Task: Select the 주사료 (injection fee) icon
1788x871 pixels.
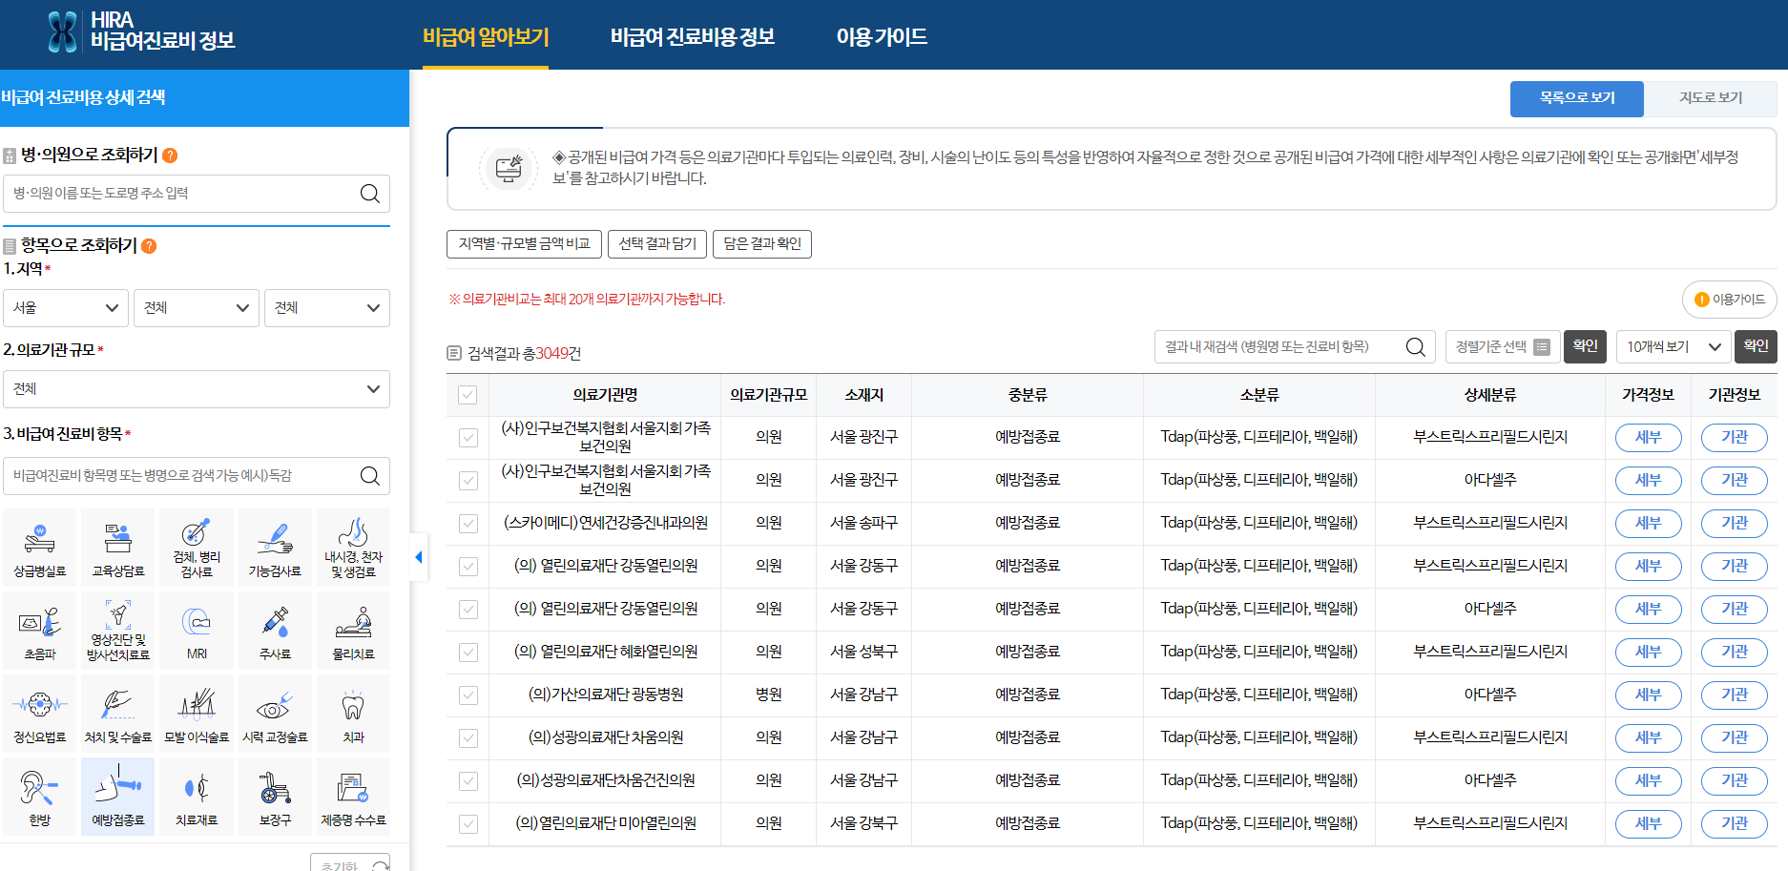Action: (275, 630)
